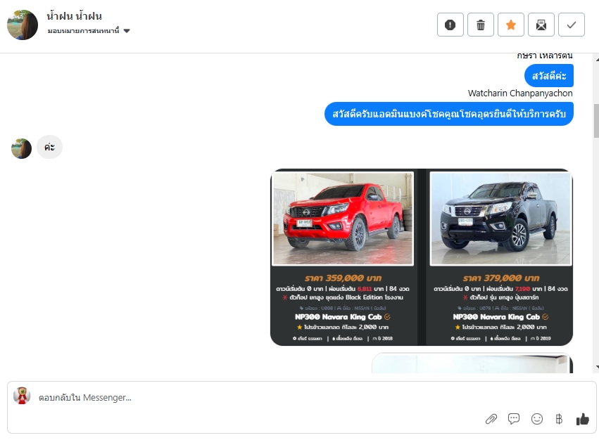Select the สวัสดีค่ะ blue message bubble
This screenshot has height=440, width=599.
(549, 76)
